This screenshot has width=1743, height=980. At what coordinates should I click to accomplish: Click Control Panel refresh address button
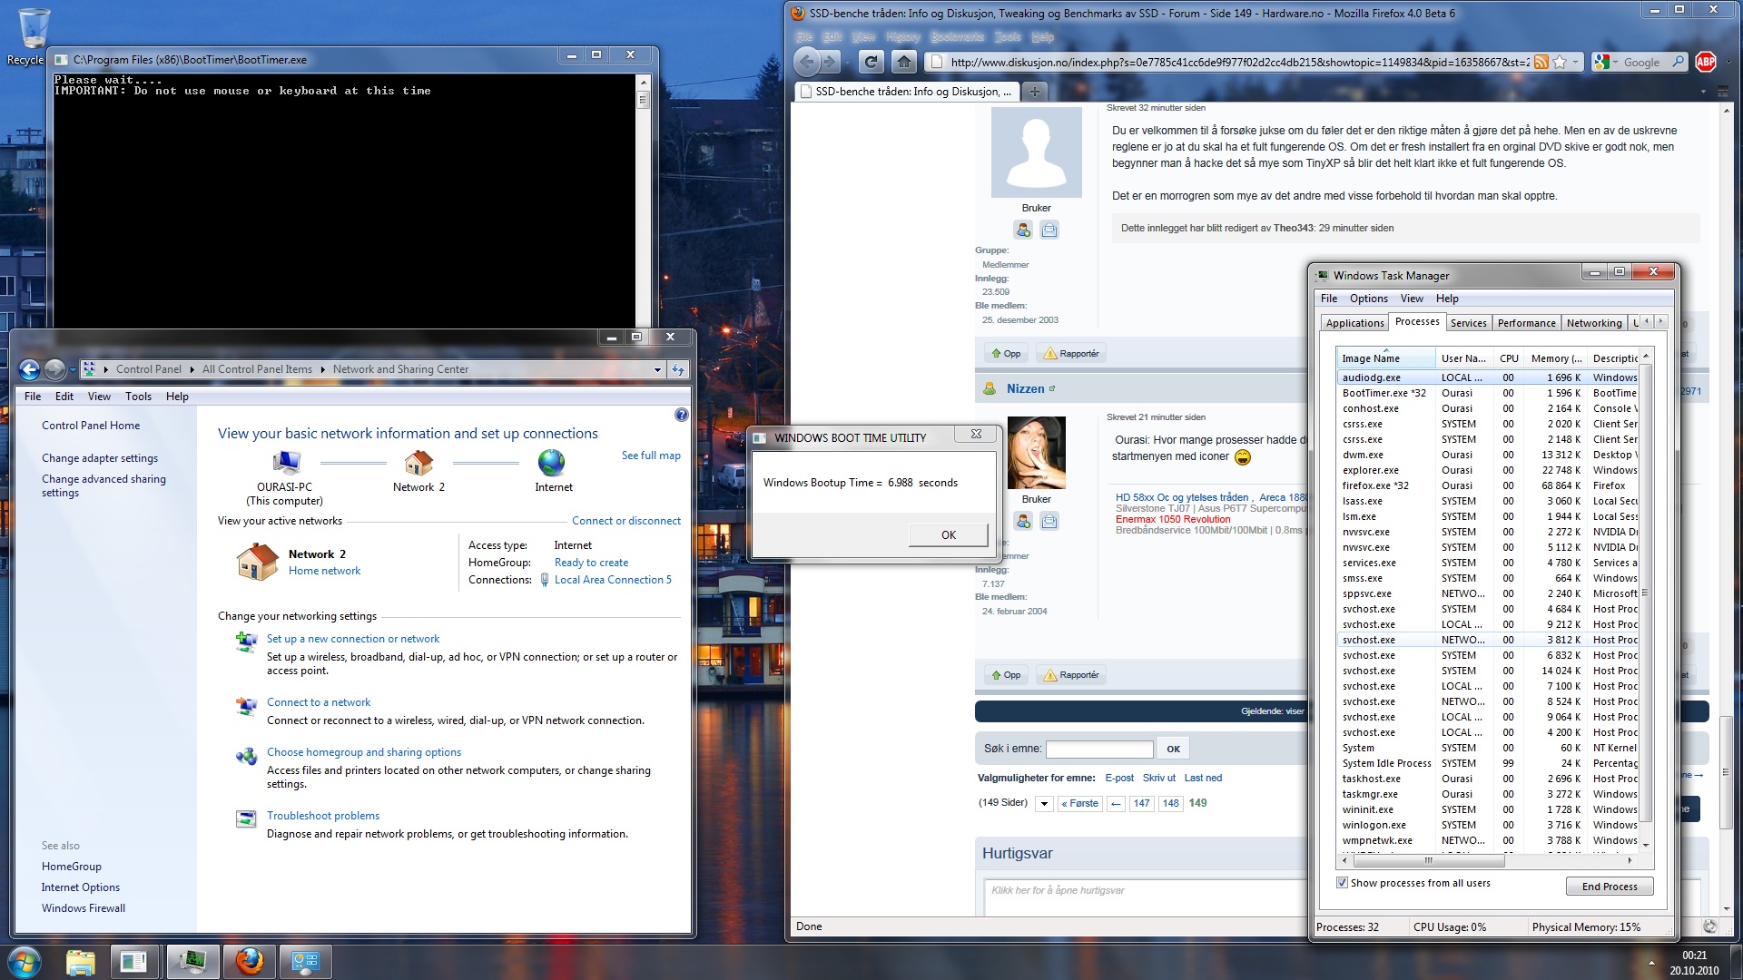tap(678, 369)
